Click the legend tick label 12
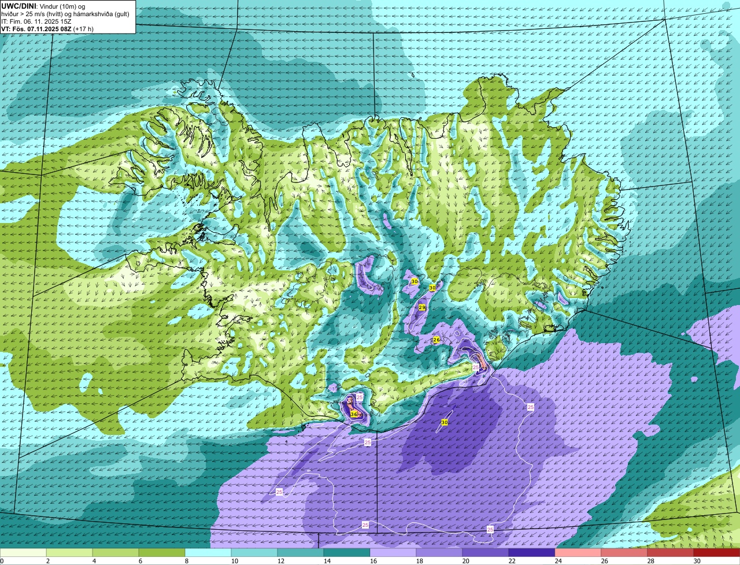The image size is (740, 565). point(280,561)
